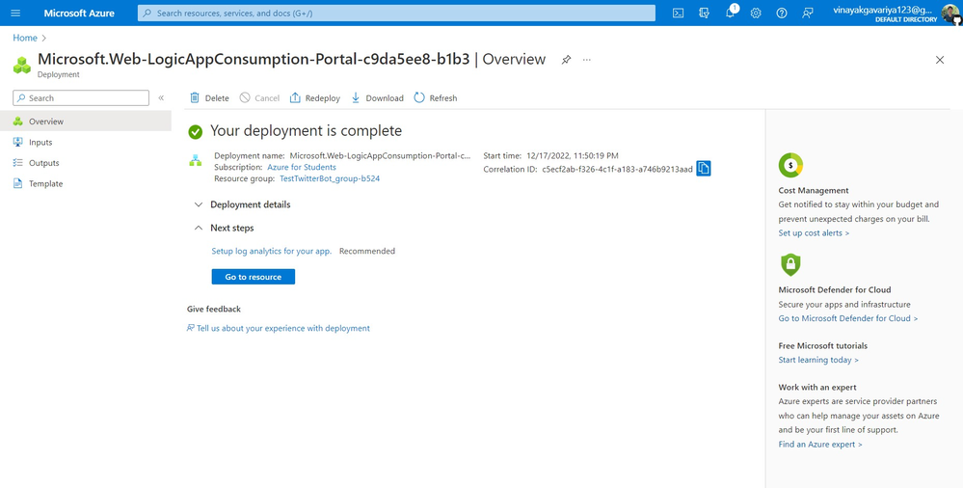Viewport: 963px width, 488px height.
Task: Click the Cancel toolbar button
Action: click(x=259, y=97)
